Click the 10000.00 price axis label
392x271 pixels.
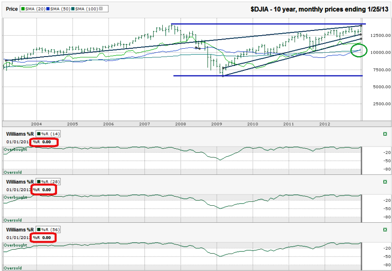[x=380, y=53]
